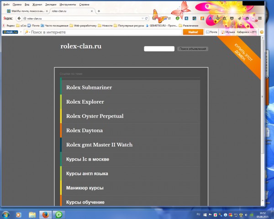Click the Kaspersky tray icon
274x219 pixels.
231,215
